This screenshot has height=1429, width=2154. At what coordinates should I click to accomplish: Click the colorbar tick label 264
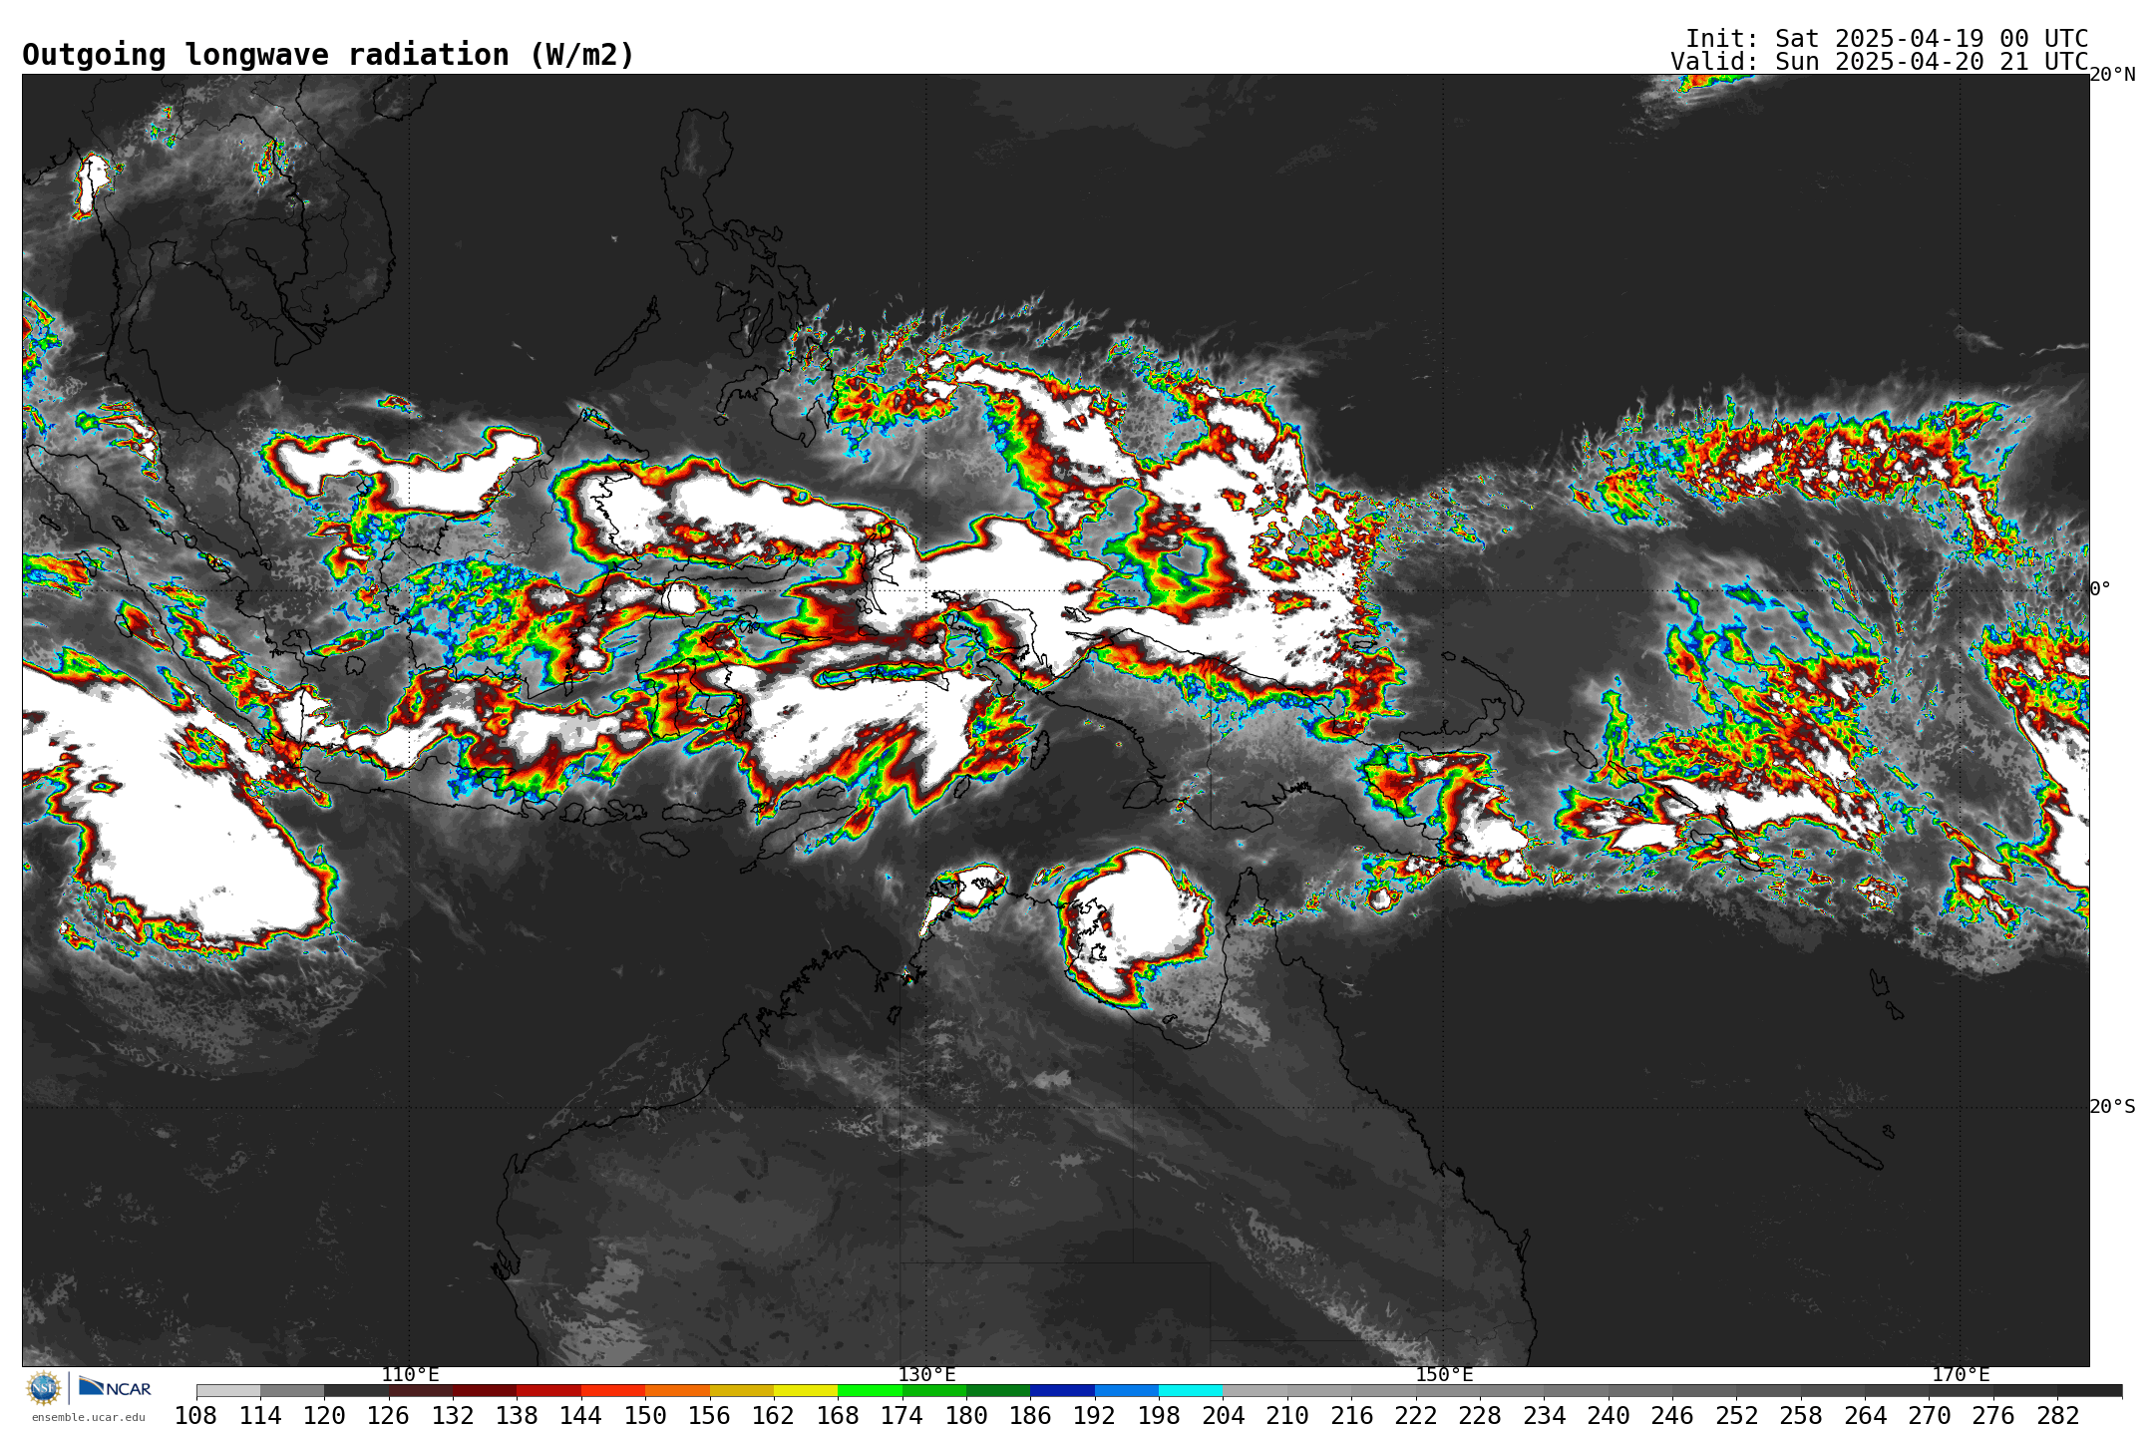coord(1865,1415)
